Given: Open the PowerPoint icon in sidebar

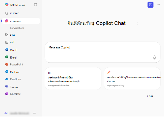Looking at the screenshot, I should [7, 64].
